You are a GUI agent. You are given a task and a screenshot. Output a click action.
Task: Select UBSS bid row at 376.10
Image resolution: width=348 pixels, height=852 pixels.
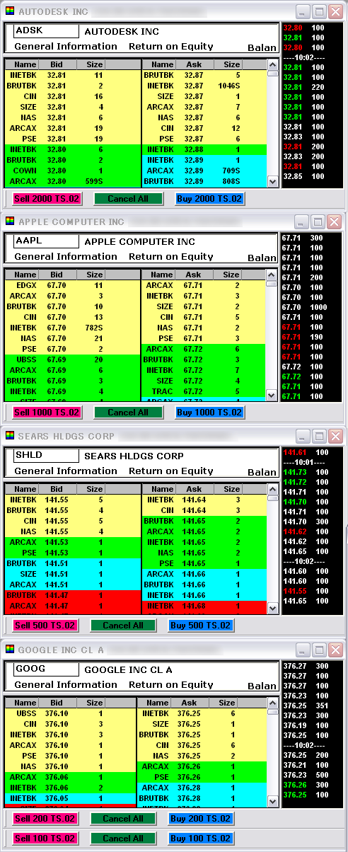click(x=72, y=713)
